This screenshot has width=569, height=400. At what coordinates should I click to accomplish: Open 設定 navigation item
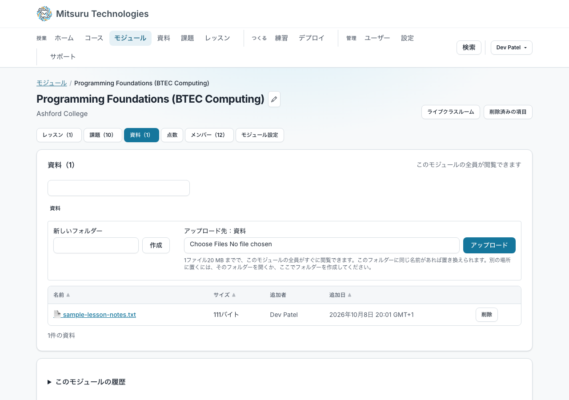(x=408, y=38)
